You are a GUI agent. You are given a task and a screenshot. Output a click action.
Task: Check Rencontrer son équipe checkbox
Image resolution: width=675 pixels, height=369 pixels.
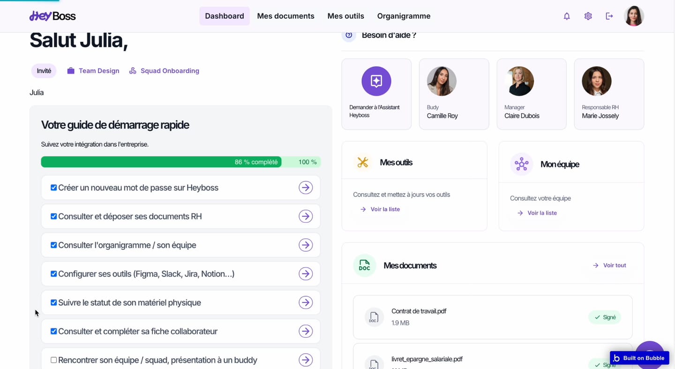coord(54,360)
